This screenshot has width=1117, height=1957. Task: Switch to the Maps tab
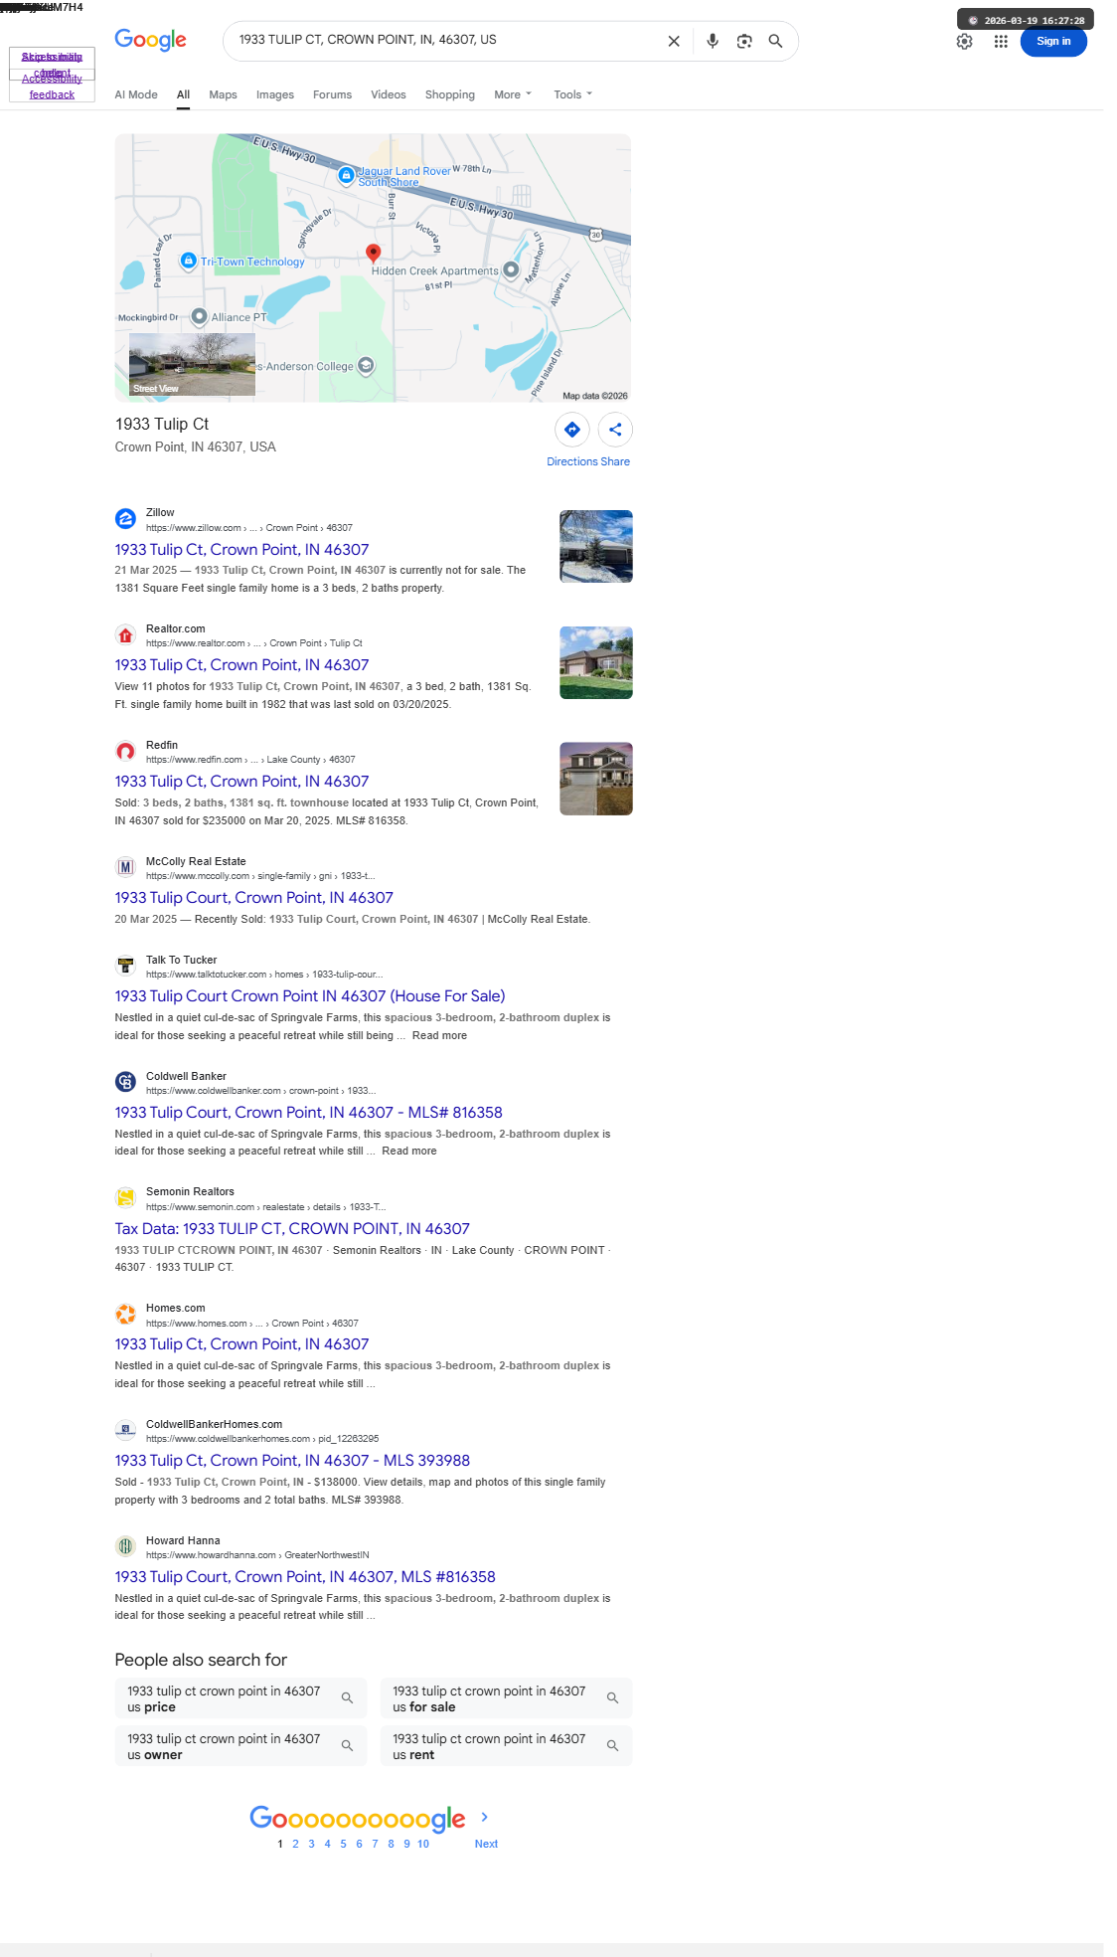point(223,94)
